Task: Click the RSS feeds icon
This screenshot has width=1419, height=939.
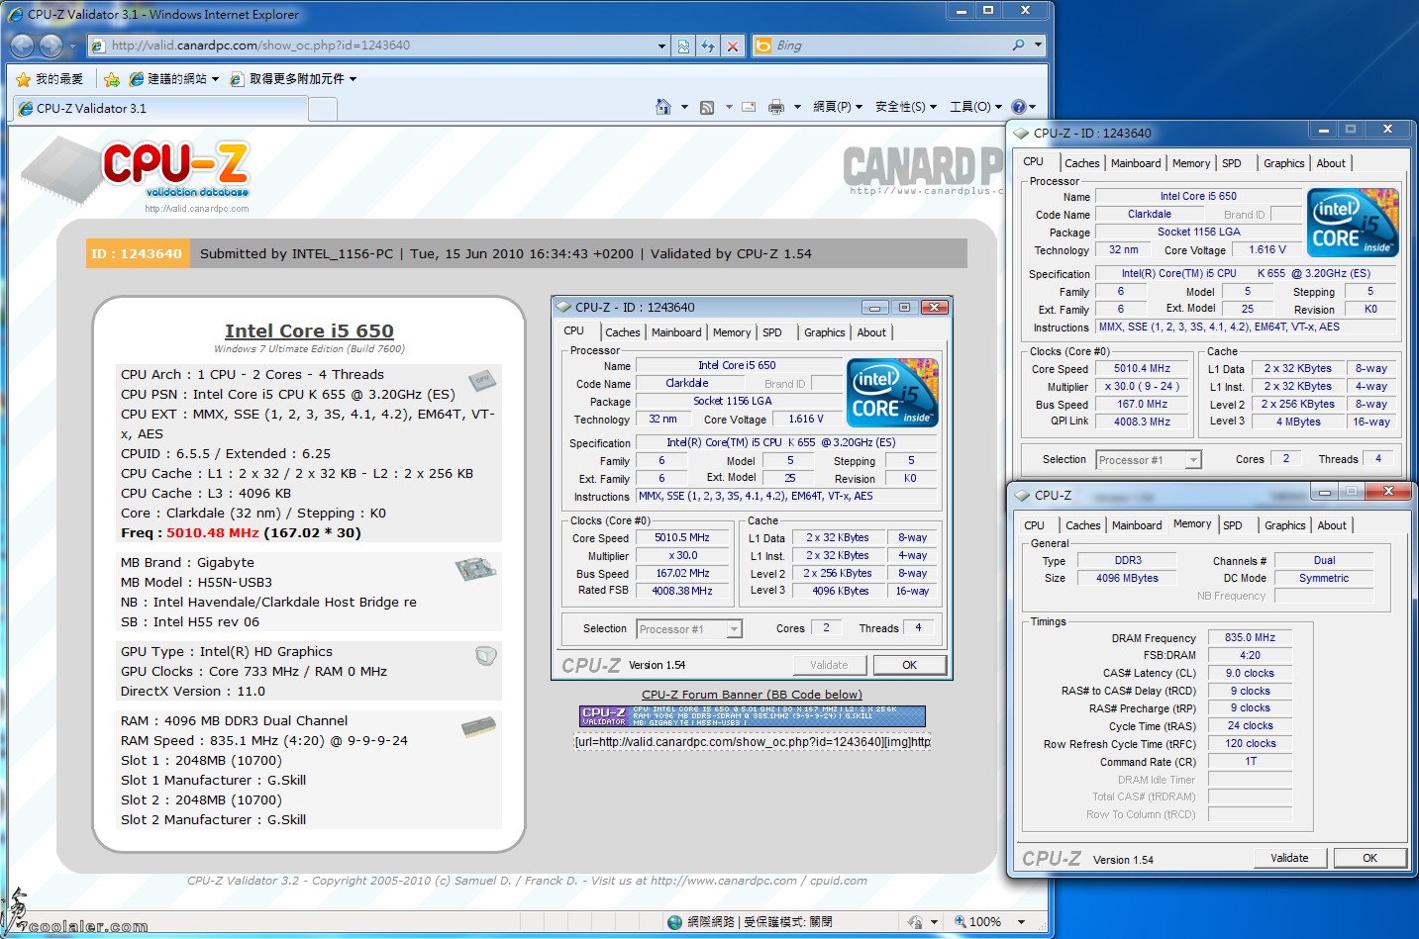Action: [x=707, y=107]
